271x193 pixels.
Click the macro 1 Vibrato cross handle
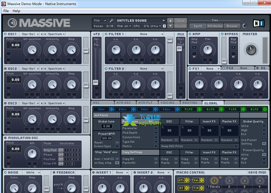(x=220, y=178)
